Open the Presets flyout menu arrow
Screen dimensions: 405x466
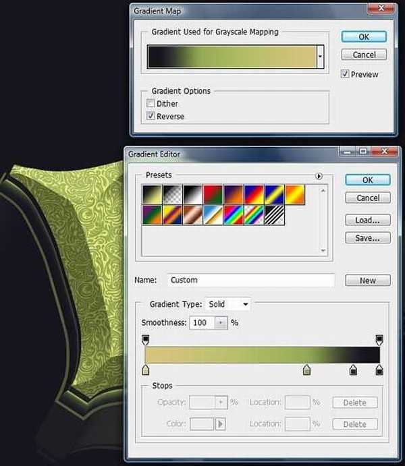(319, 176)
